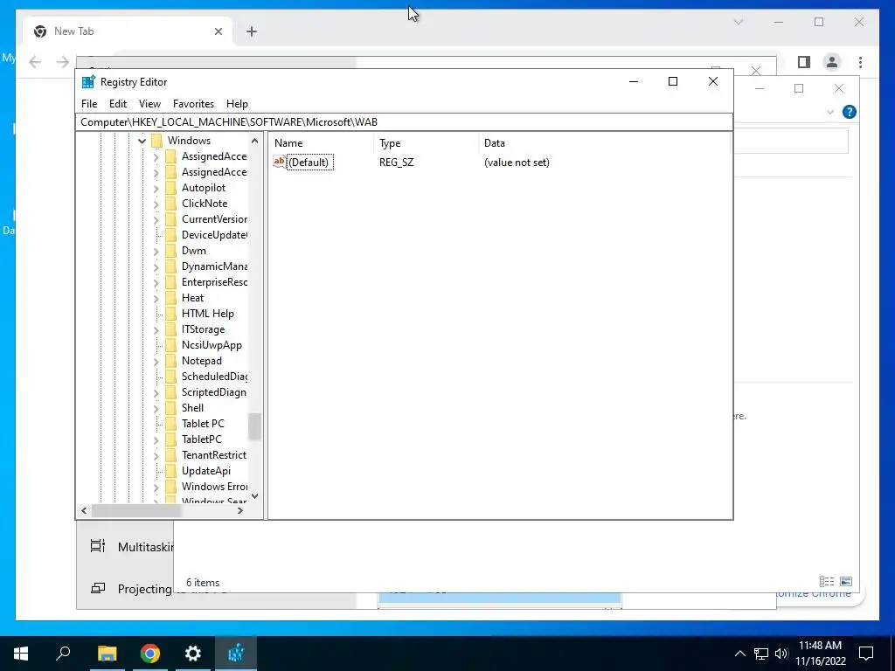Click the blue help icon in the background window
Viewport: 895px width, 671px height.
click(850, 112)
